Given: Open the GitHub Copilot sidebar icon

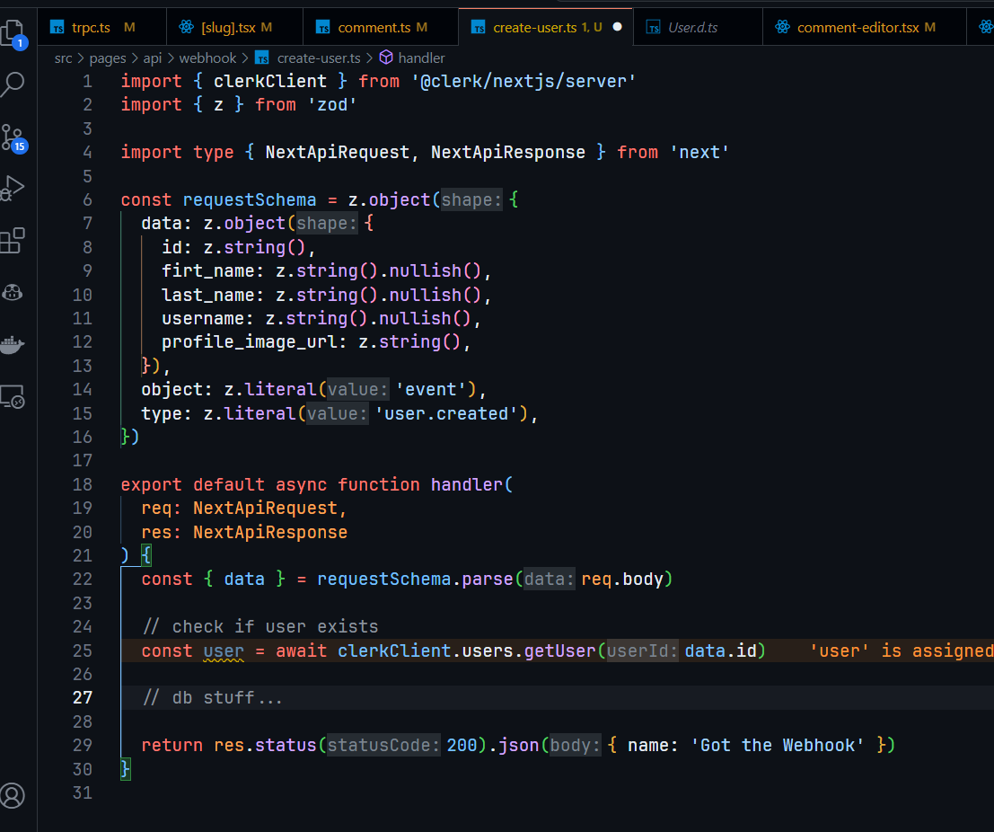Looking at the screenshot, I should pos(13,292).
